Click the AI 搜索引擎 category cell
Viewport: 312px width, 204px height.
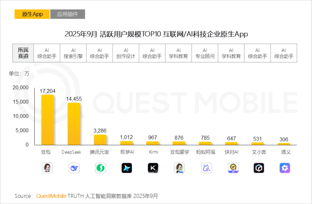(73, 53)
